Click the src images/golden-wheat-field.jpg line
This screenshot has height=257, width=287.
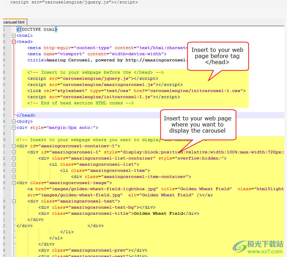[x=120, y=195]
